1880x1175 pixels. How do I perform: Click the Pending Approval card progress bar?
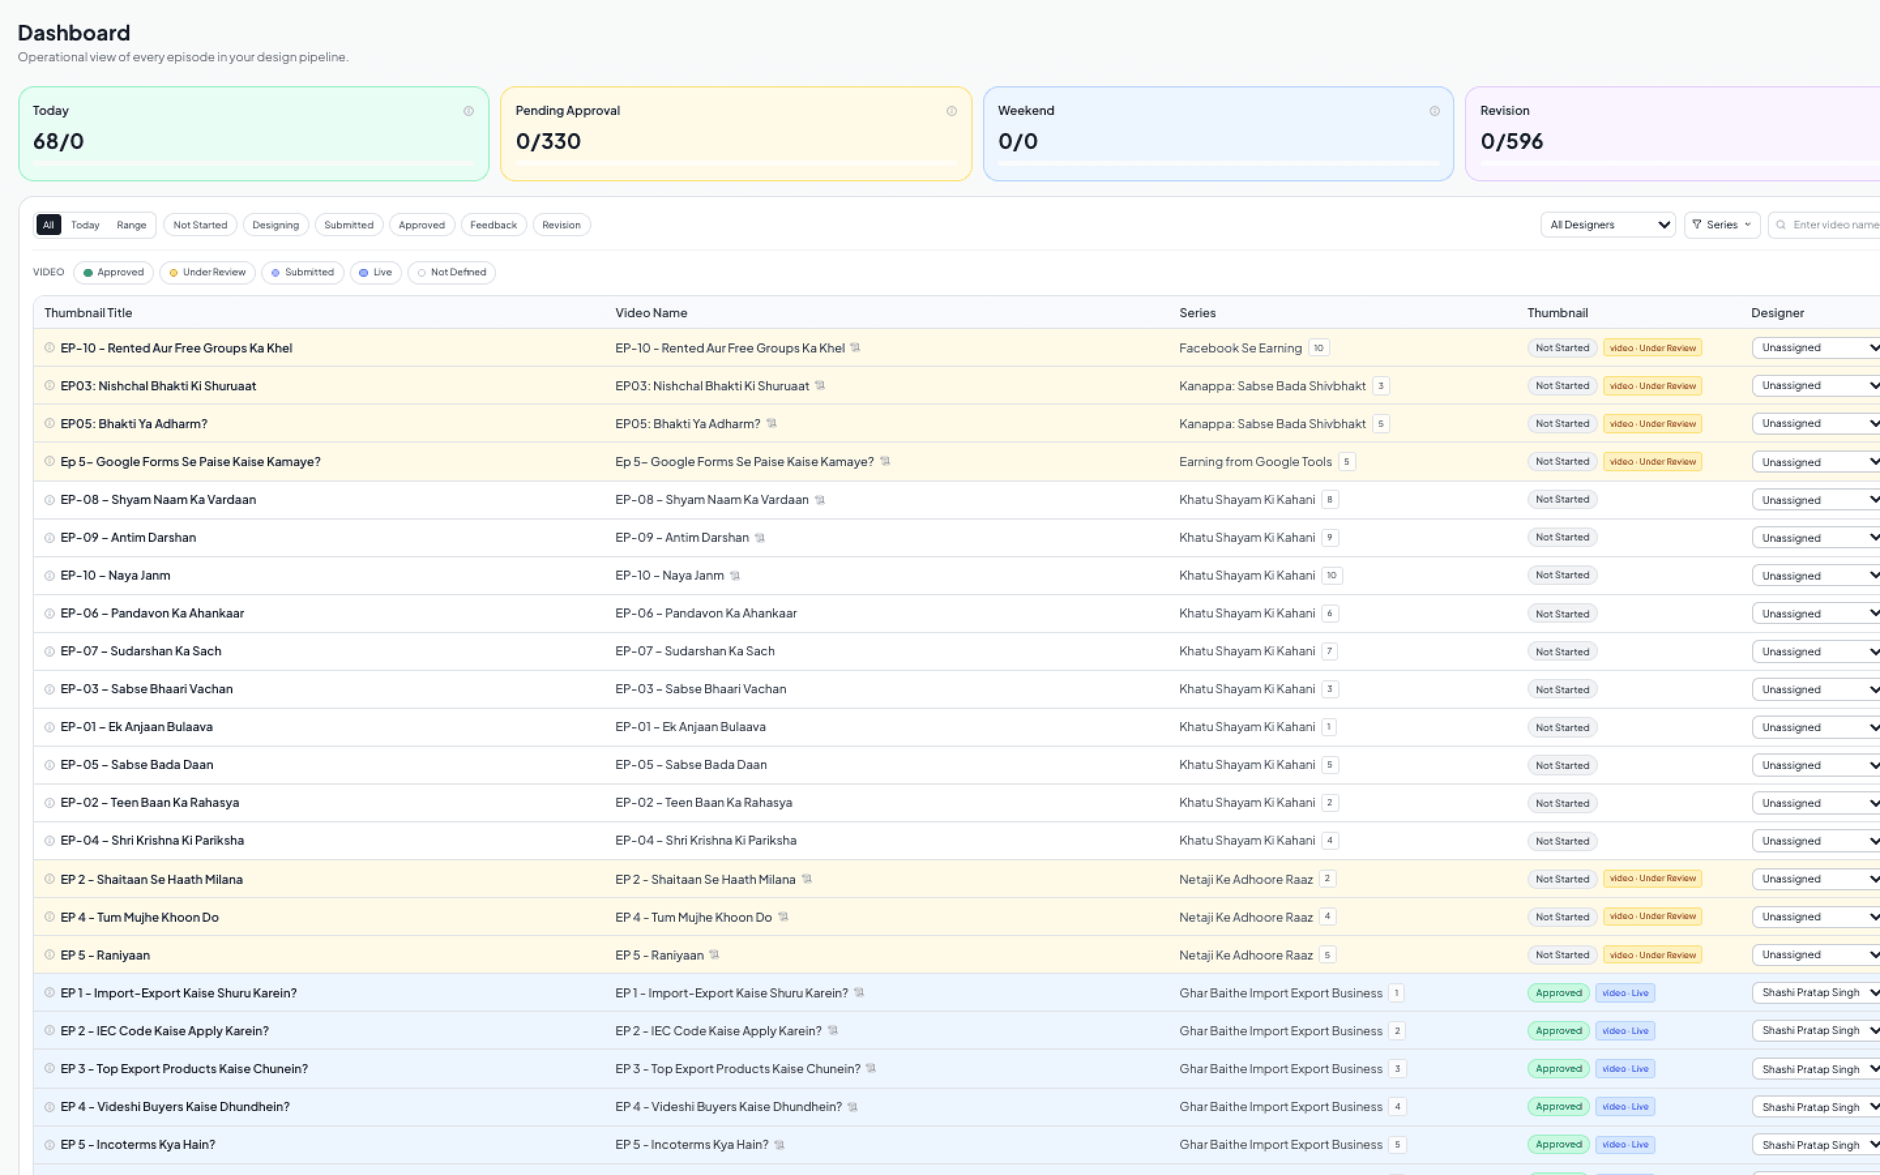pos(736,163)
